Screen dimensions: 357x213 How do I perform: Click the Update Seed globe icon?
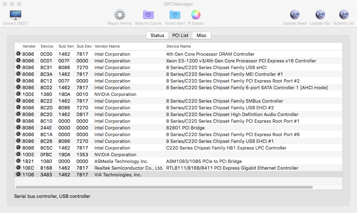pyautogui.click(x=294, y=15)
